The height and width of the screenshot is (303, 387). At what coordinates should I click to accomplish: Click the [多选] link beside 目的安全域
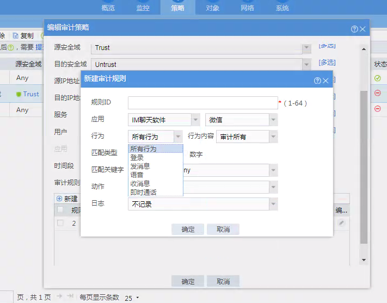click(x=327, y=63)
